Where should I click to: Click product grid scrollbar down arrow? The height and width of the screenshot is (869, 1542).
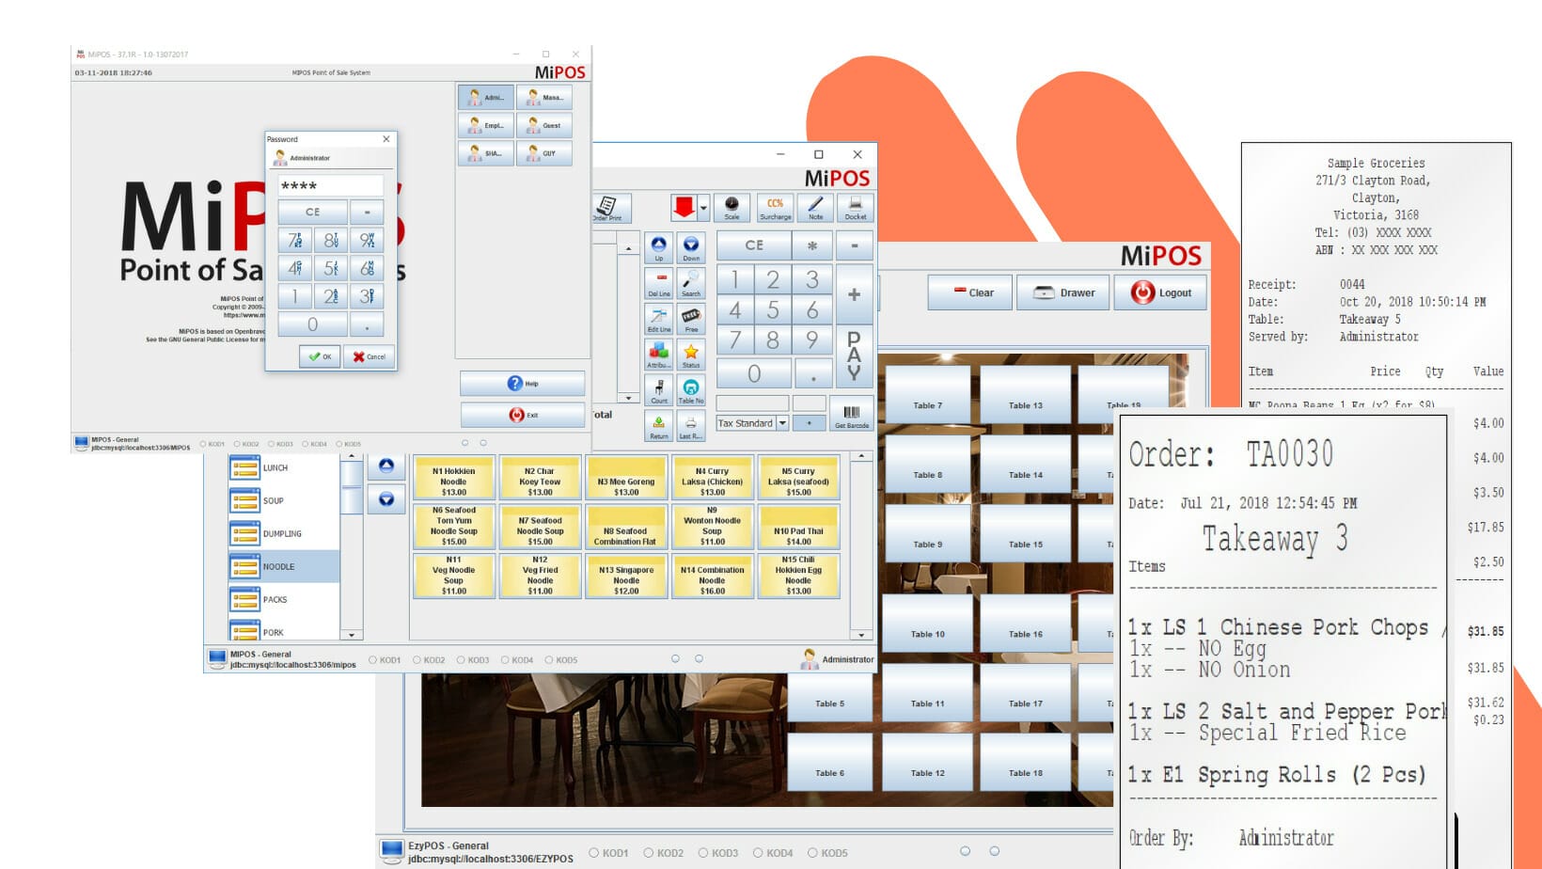click(x=861, y=635)
